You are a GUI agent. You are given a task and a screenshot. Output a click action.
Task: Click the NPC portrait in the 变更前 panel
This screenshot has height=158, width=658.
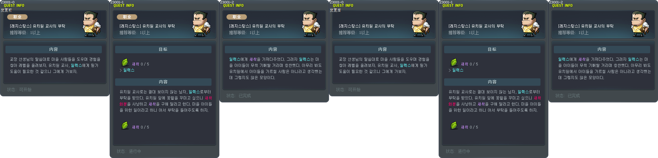click(x=92, y=24)
